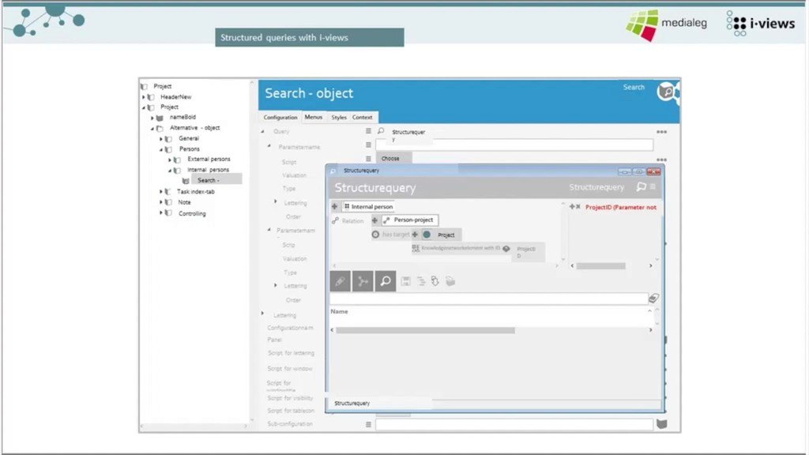Screen dimensions: 809x455
Task: Click the search input field in Structurequery
Action: click(x=488, y=298)
